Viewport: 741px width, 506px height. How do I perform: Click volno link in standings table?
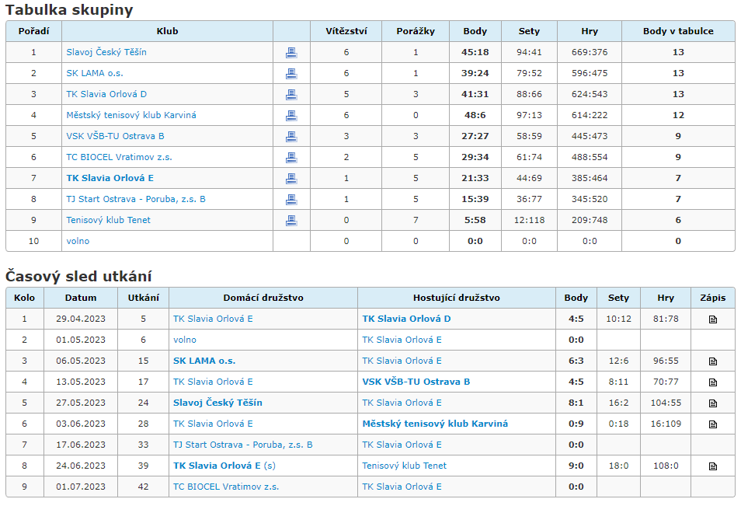pyautogui.click(x=78, y=241)
